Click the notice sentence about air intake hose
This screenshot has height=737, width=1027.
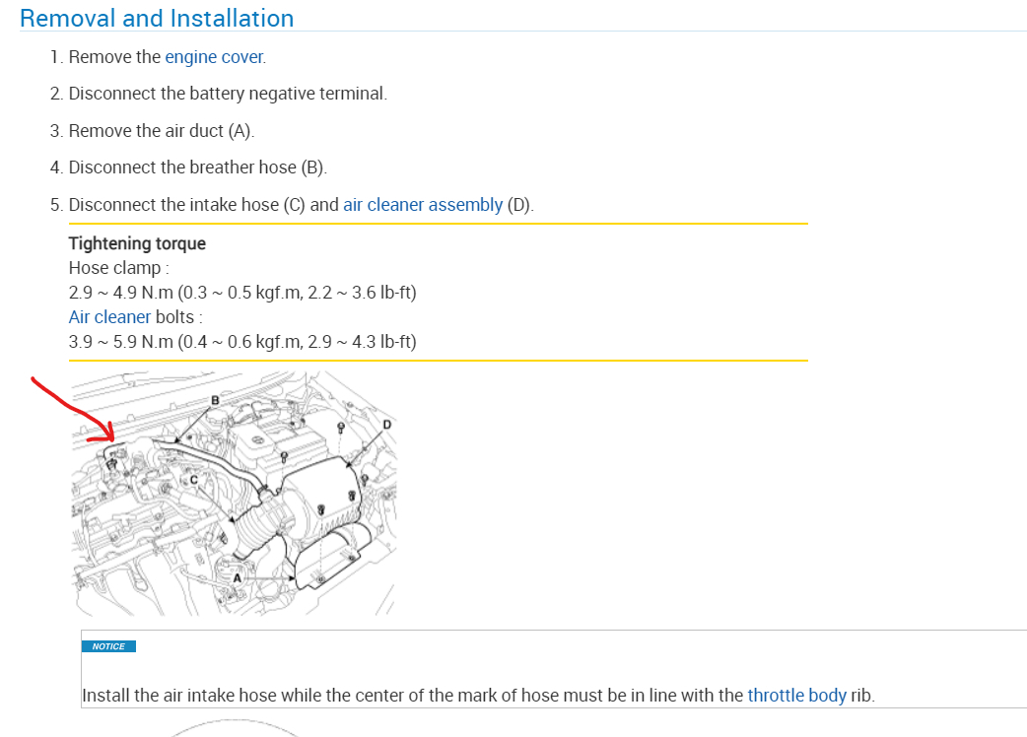click(414, 695)
